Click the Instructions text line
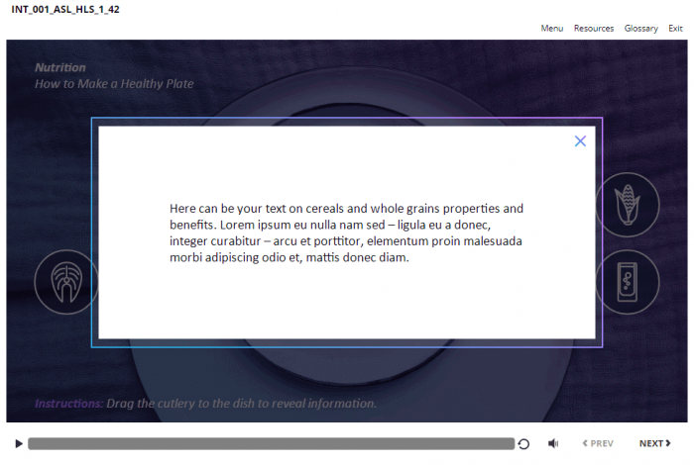Viewport: 694px width, 465px height. 205,404
